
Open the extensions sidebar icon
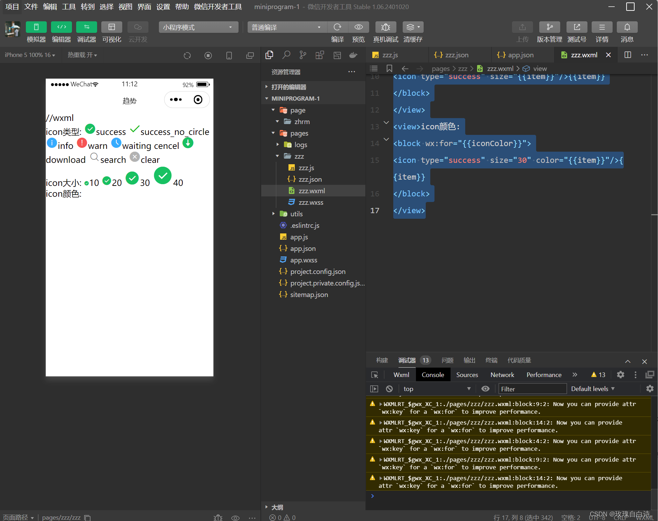tap(320, 55)
